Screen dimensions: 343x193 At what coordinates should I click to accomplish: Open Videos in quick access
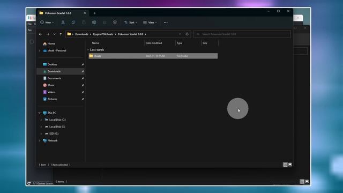[49, 92]
